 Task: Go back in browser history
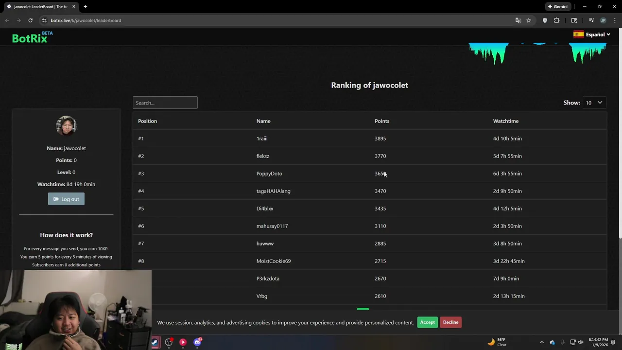[x=7, y=20]
